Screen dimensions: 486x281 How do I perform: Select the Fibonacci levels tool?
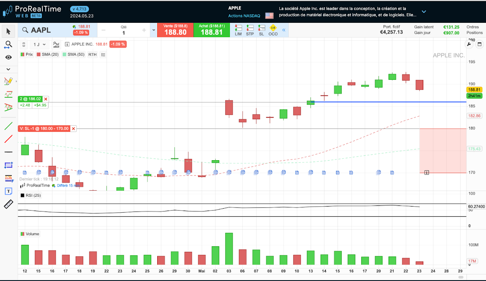point(9,178)
